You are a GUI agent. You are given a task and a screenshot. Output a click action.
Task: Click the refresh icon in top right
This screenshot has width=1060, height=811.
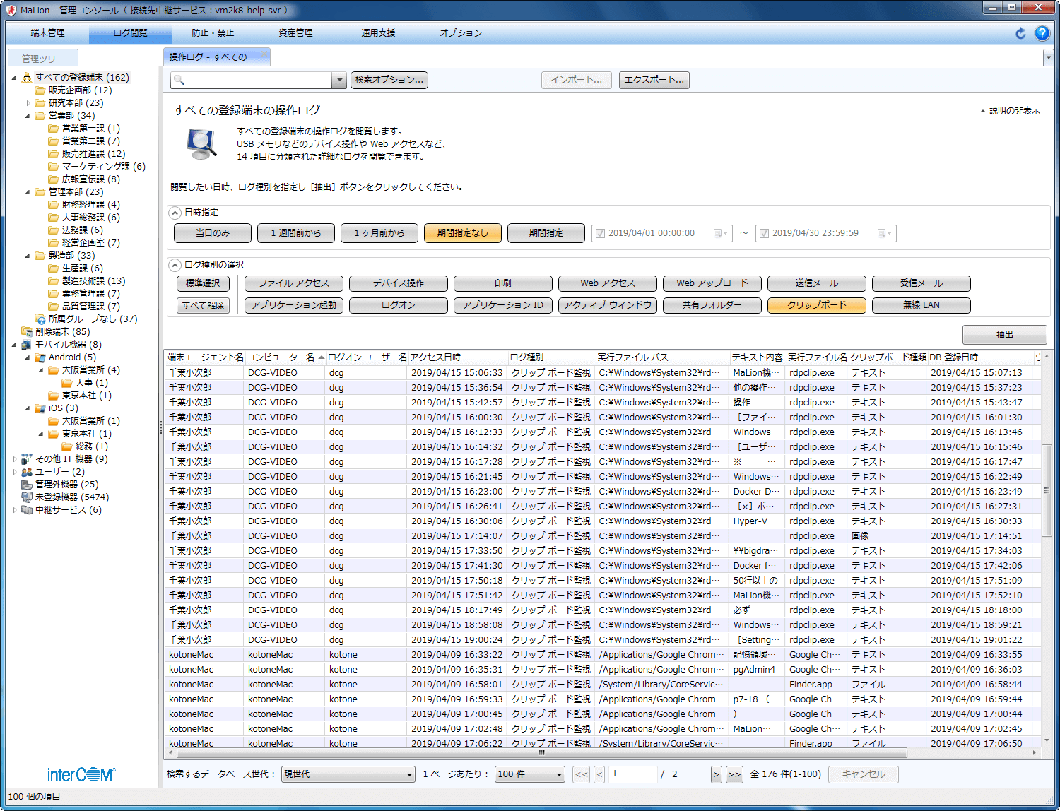coord(1020,33)
